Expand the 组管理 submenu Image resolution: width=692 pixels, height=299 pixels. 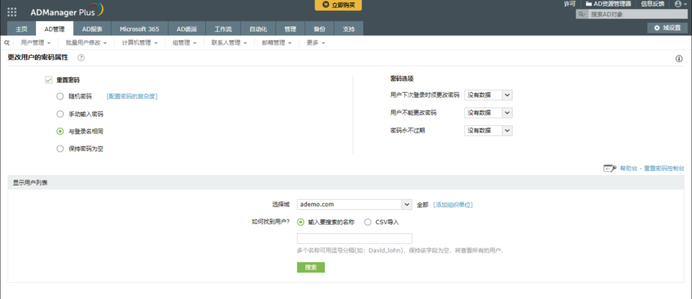(x=185, y=43)
